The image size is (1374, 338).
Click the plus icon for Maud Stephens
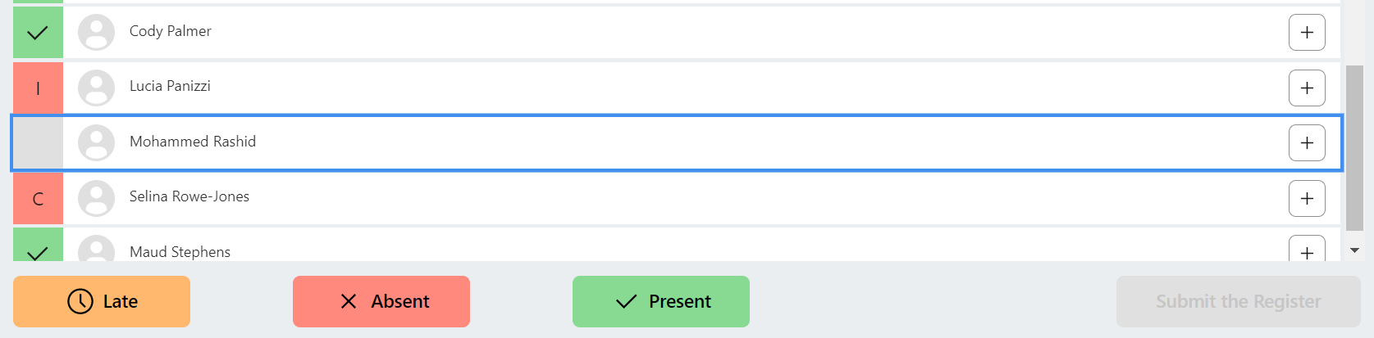1307,250
